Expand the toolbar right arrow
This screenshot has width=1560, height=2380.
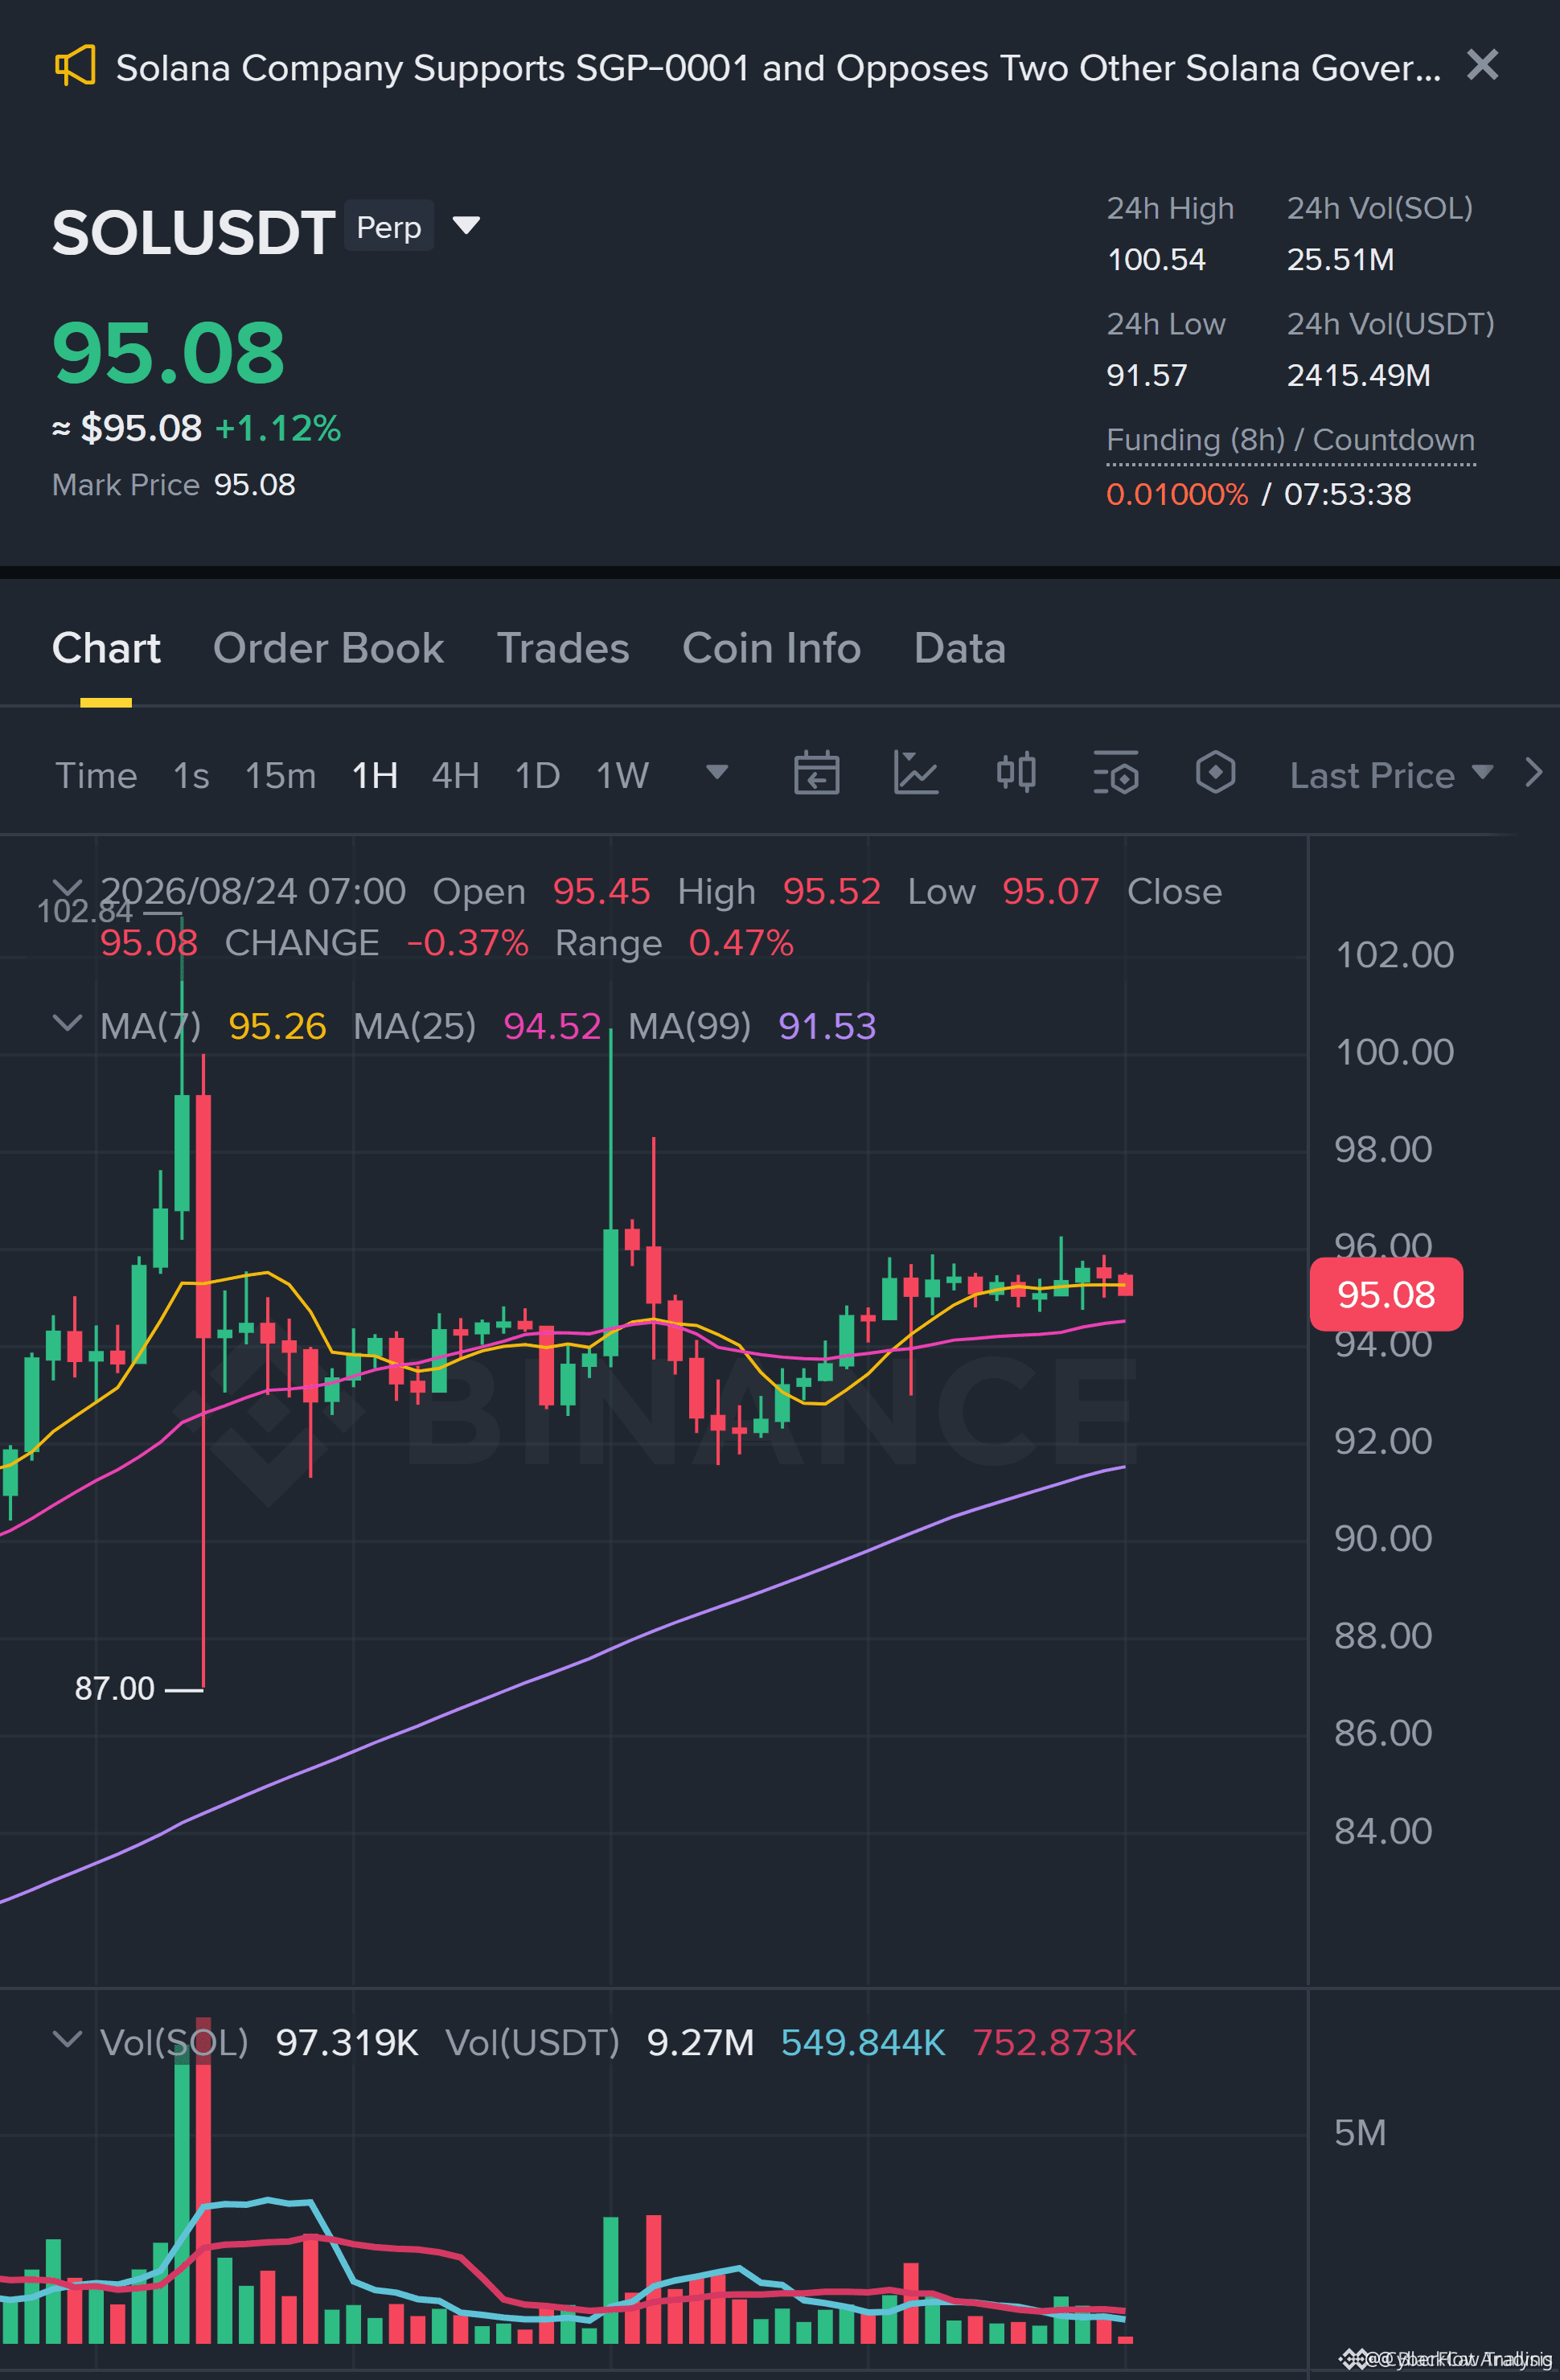click(x=1534, y=773)
